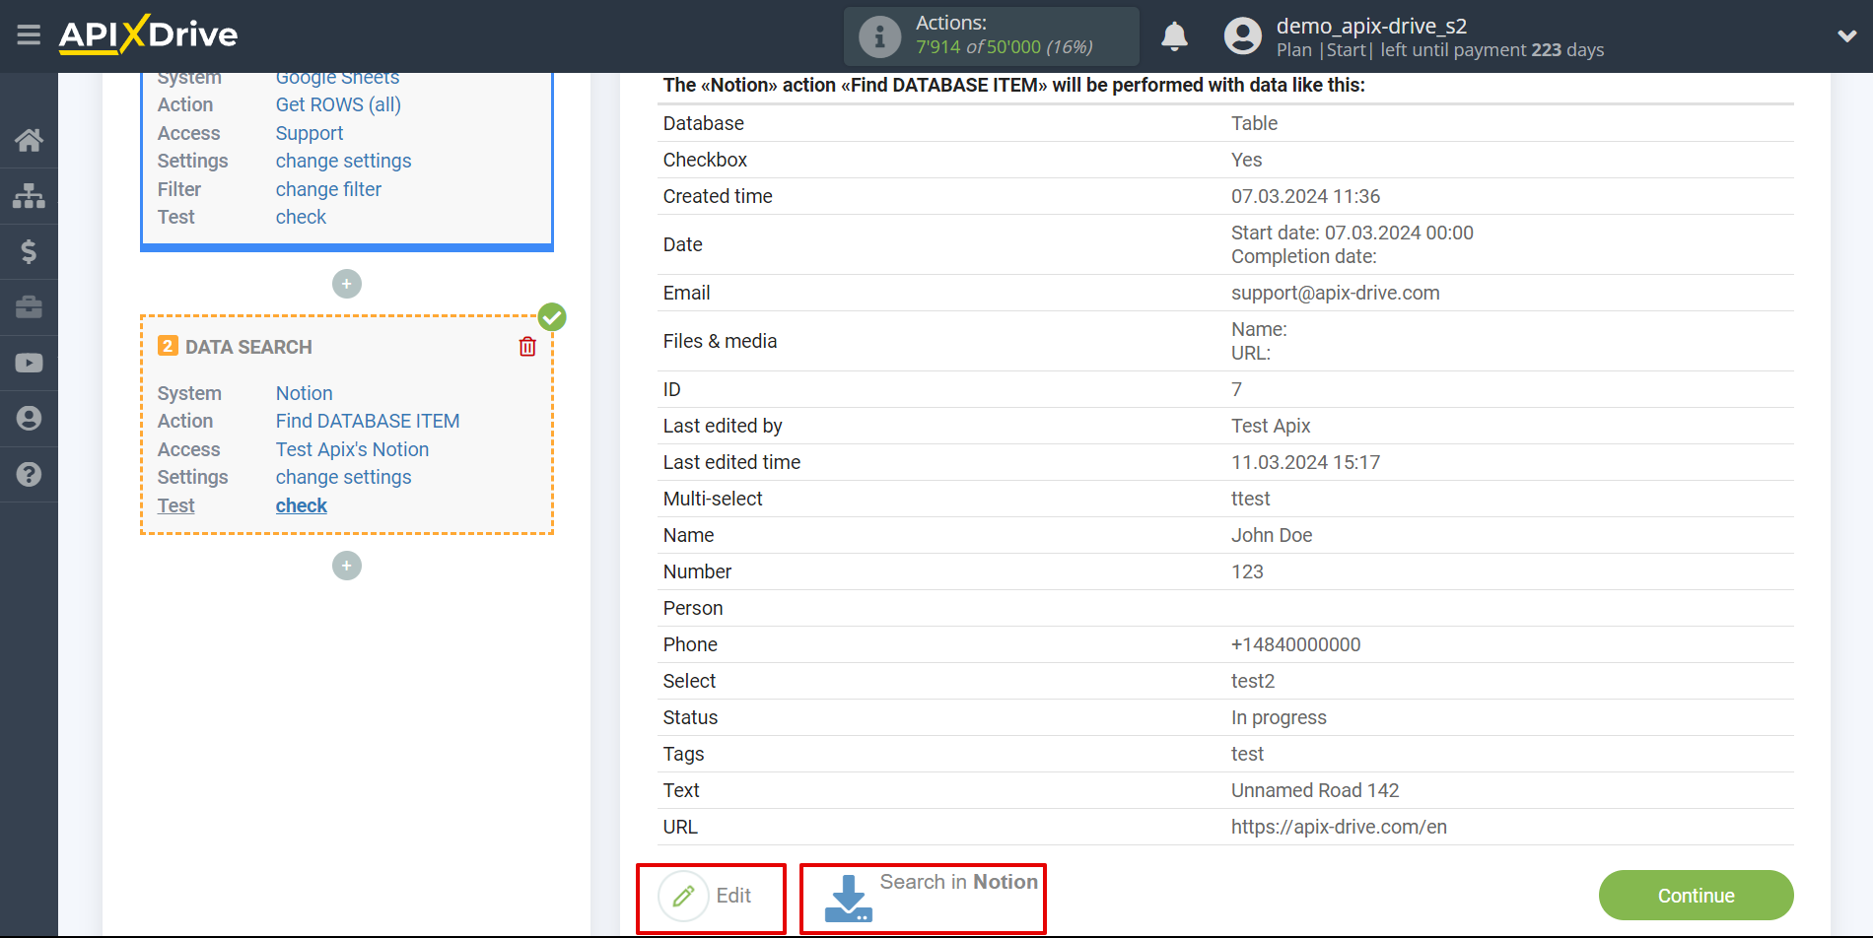This screenshot has width=1873, height=938.
Task: Open the YouTube video tutorials icon
Action: (x=29, y=363)
